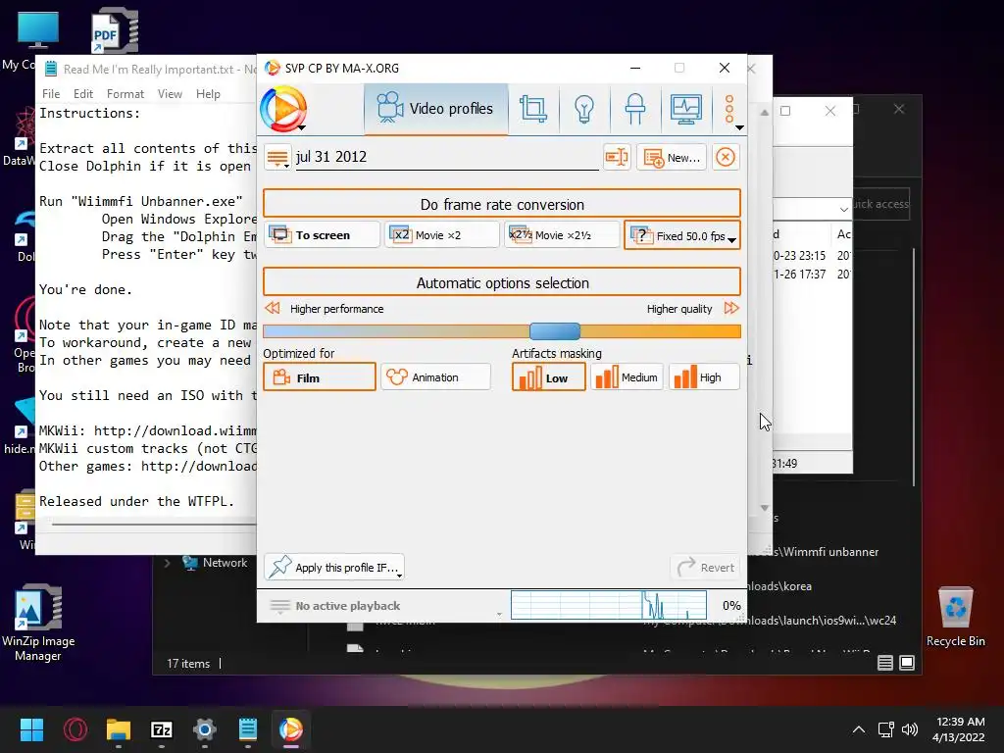Open File Explorer from taskbar
Viewport: 1004px width, 753px height.
point(119,729)
